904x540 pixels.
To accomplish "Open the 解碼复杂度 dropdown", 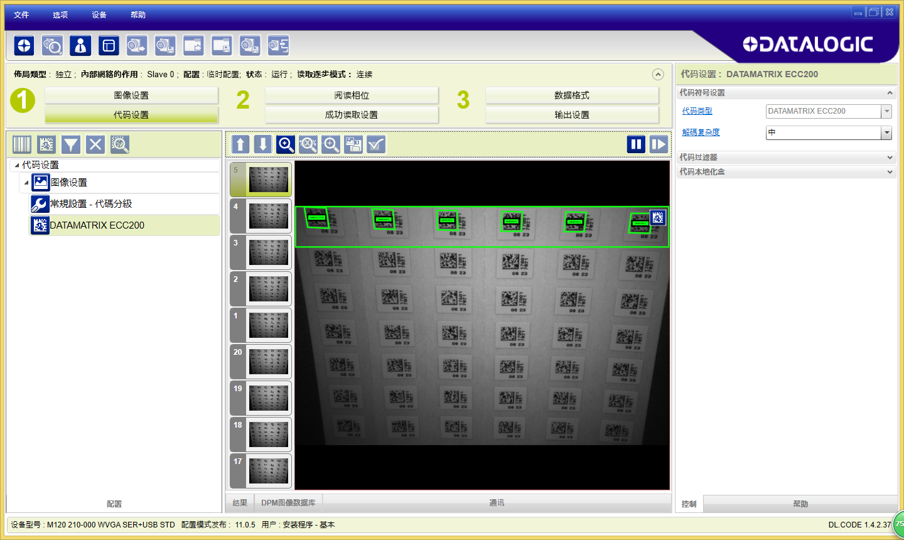I will pos(886,132).
